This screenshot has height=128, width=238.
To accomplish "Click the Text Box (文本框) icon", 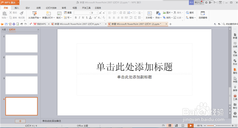I will coord(150,13).
